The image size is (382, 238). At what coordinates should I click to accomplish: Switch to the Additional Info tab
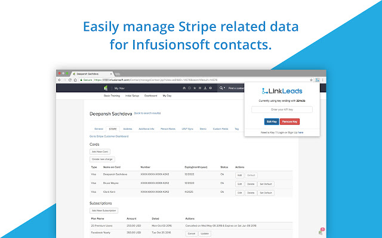(146, 129)
